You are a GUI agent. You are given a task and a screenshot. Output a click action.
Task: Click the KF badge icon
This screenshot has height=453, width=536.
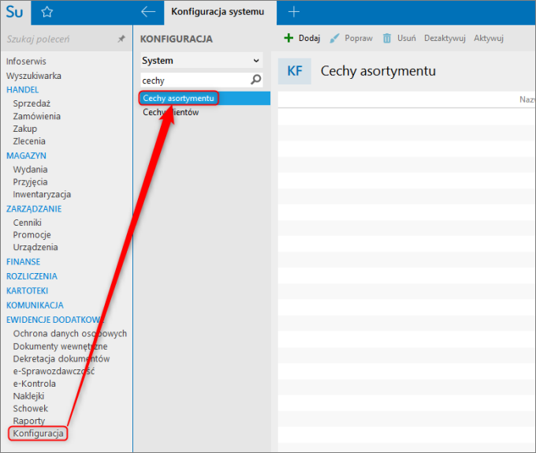295,71
